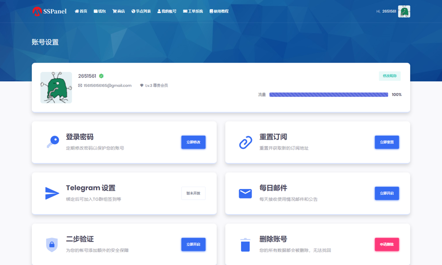Click the large profile picture thumbnail
442x265 pixels.
[x=56, y=88]
